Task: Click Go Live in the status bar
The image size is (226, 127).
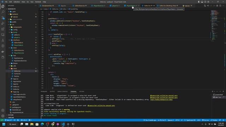Action: (x=206, y=120)
